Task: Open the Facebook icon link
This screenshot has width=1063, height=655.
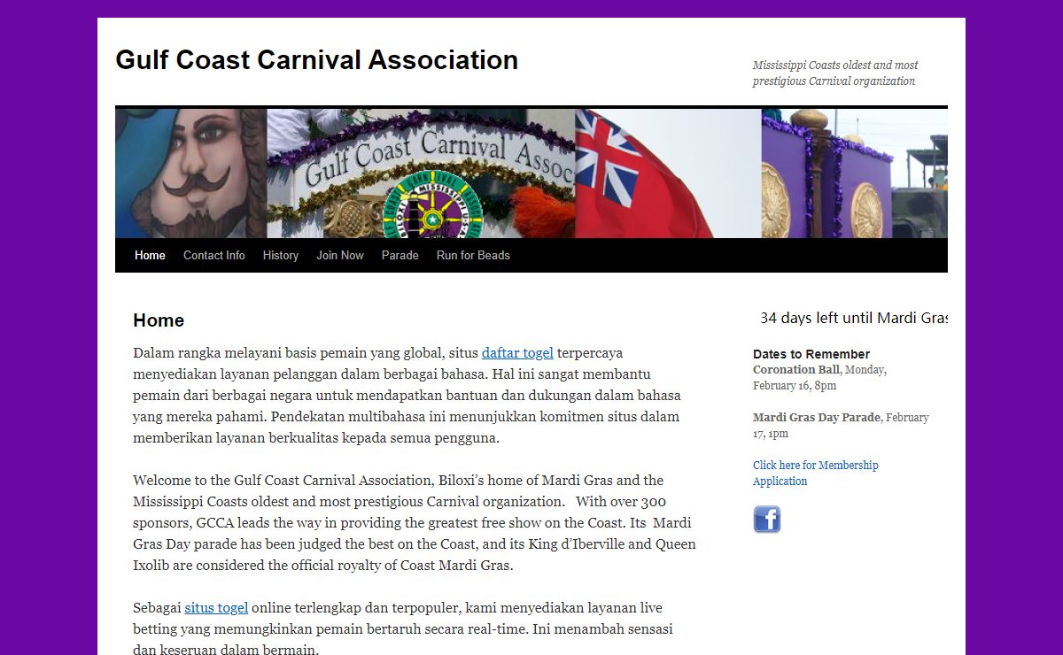Action: 767,519
